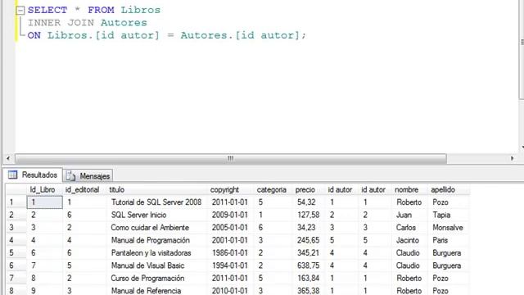Click apellido cell 'Paris'
The height and width of the screenshot is (295, 524).
[x=449, y=240]
